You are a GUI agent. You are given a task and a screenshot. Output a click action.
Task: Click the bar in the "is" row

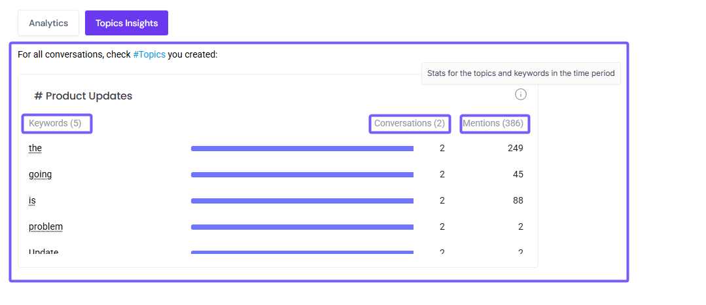(302, 201)
